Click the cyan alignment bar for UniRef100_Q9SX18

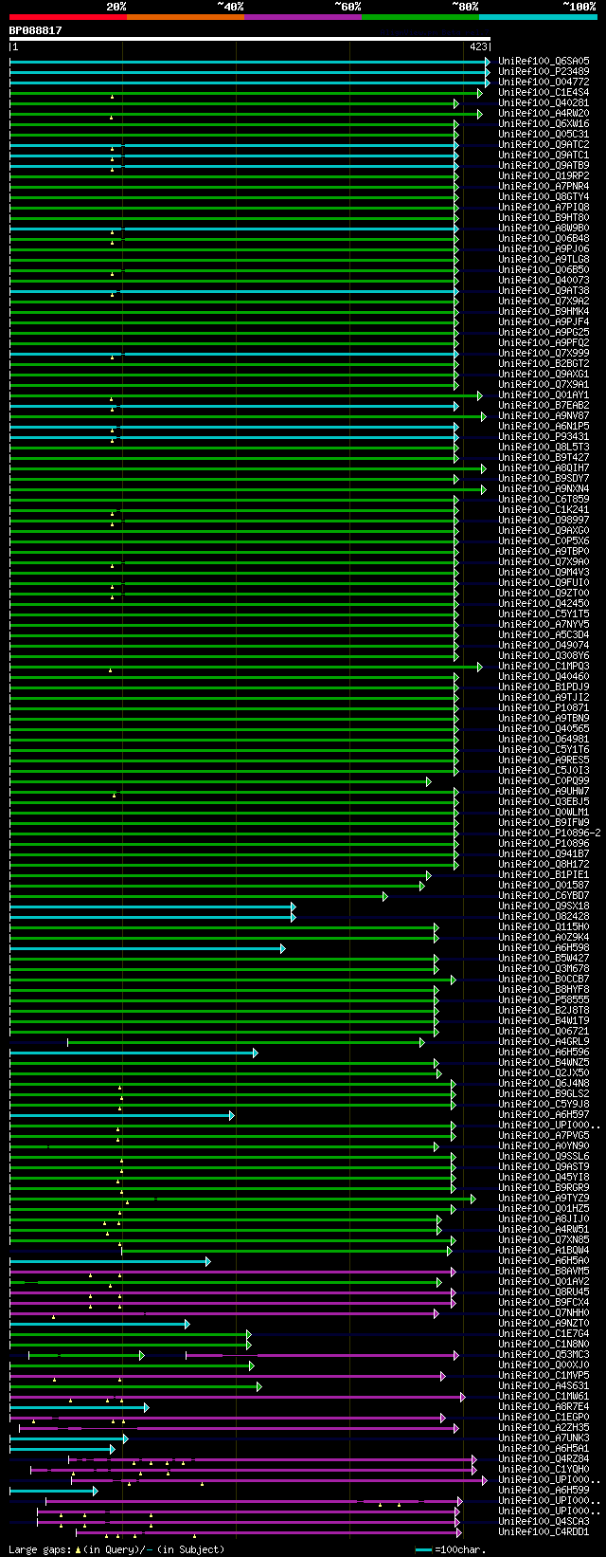click(152, 907)
